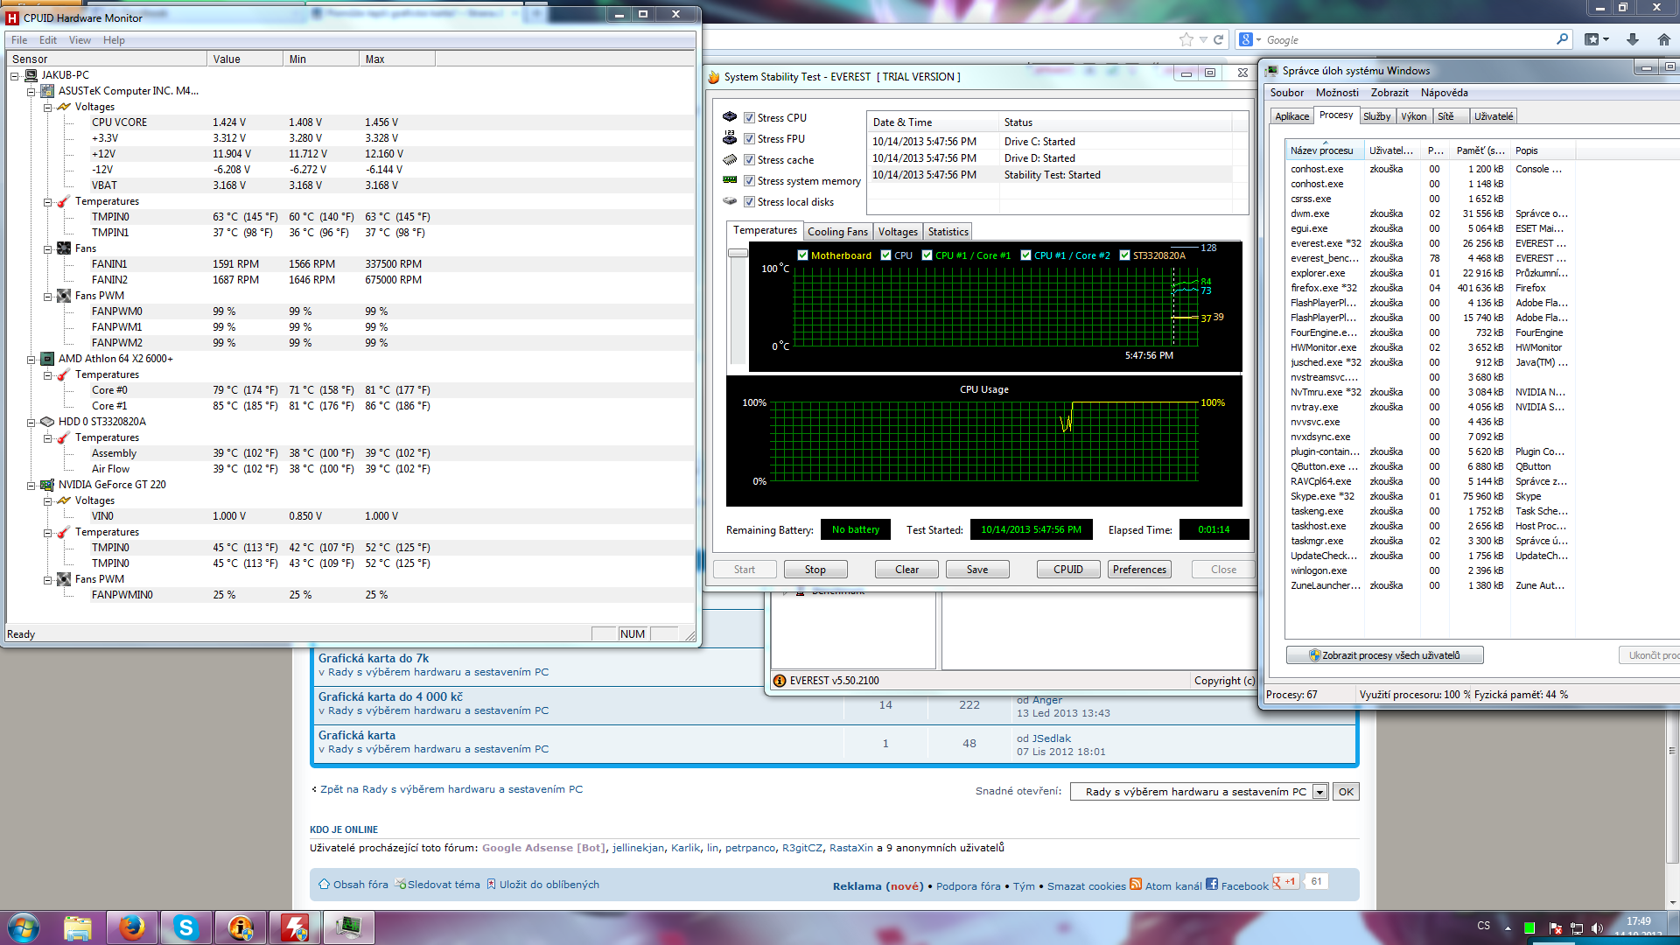Uncheck the CPU graph checkbox

tap(885, 255)
